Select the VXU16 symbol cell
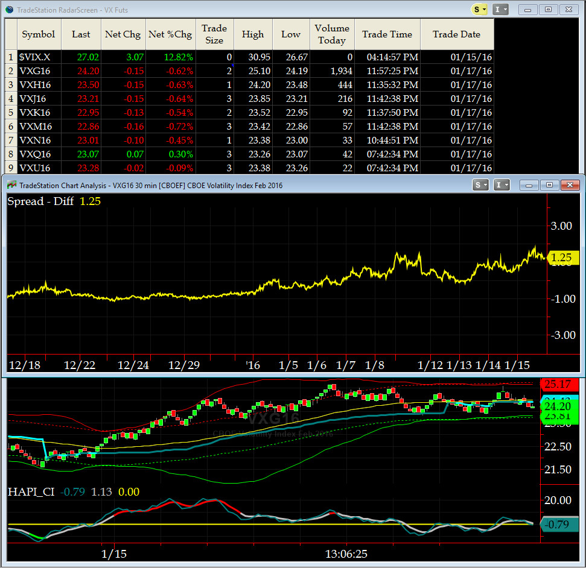Screen dimensions: 586x568 (x=39, y=168)
